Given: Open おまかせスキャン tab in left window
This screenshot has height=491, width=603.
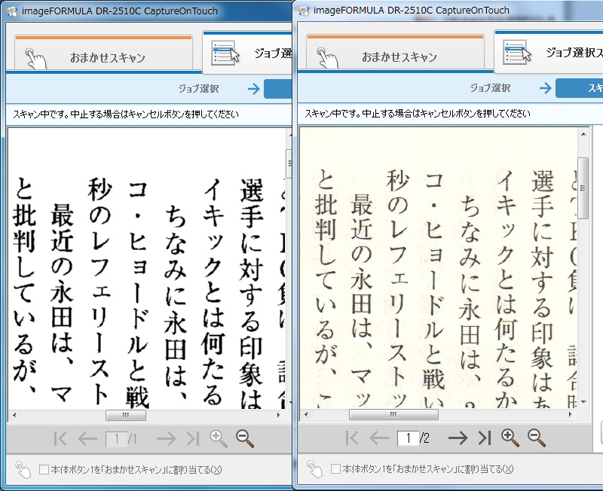Looking at the screenshot, I should [x=103, y=56].
